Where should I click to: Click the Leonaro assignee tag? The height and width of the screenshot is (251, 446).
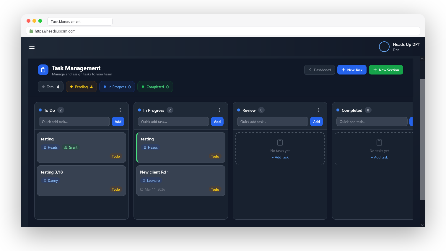(151, 180)
